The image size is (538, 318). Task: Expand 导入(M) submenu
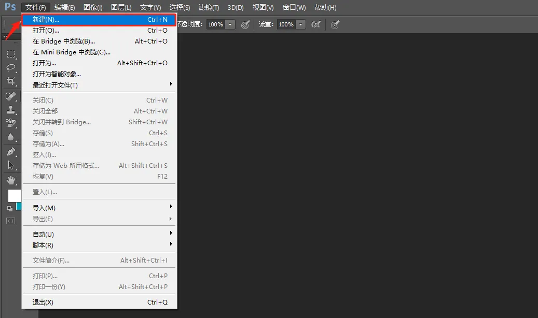[100, 208]
